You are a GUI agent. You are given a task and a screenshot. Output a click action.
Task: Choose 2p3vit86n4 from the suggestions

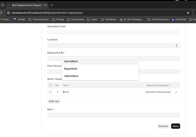pyautogui.click(x=100, y=61)
